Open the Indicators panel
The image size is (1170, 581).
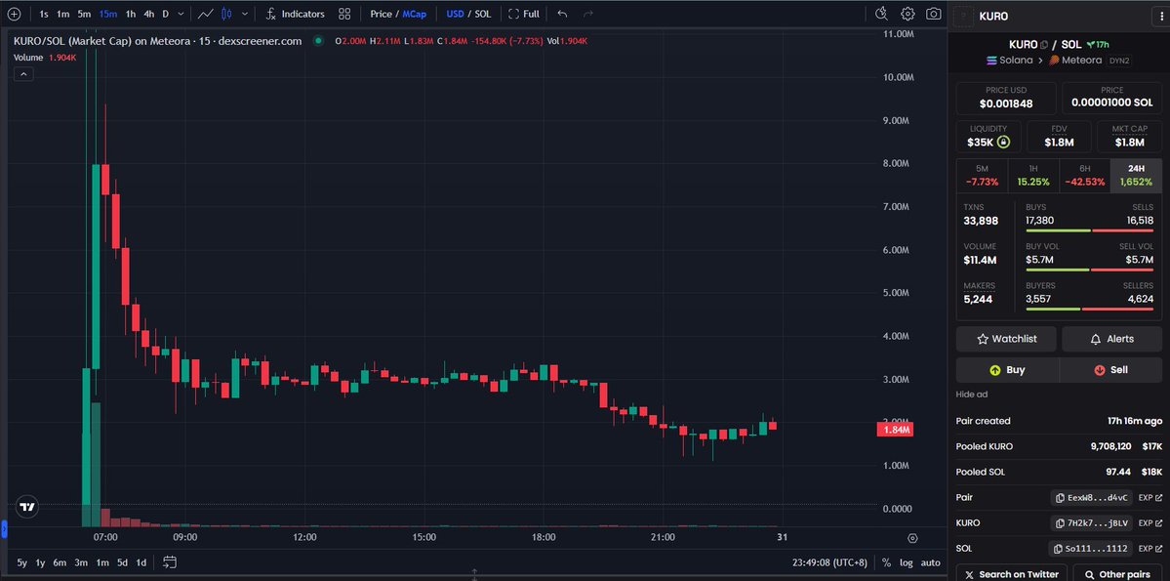tap(296, 14)
